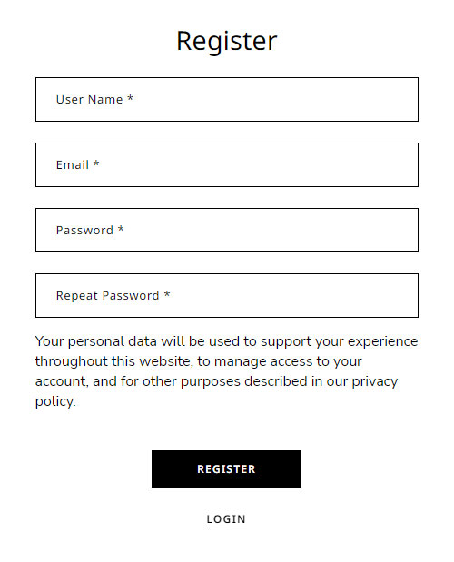Click the 'Email *' placeholder label
The width and height of the screenshot is (454, 562).
78,165
